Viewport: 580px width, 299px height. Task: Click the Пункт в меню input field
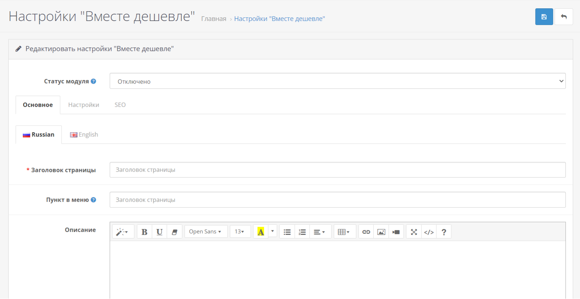(337, 200)
